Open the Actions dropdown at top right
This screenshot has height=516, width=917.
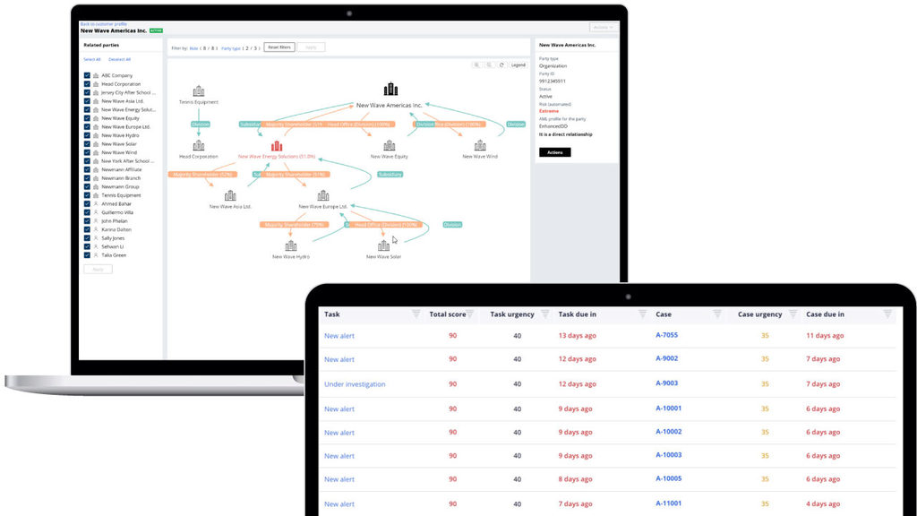603,28
